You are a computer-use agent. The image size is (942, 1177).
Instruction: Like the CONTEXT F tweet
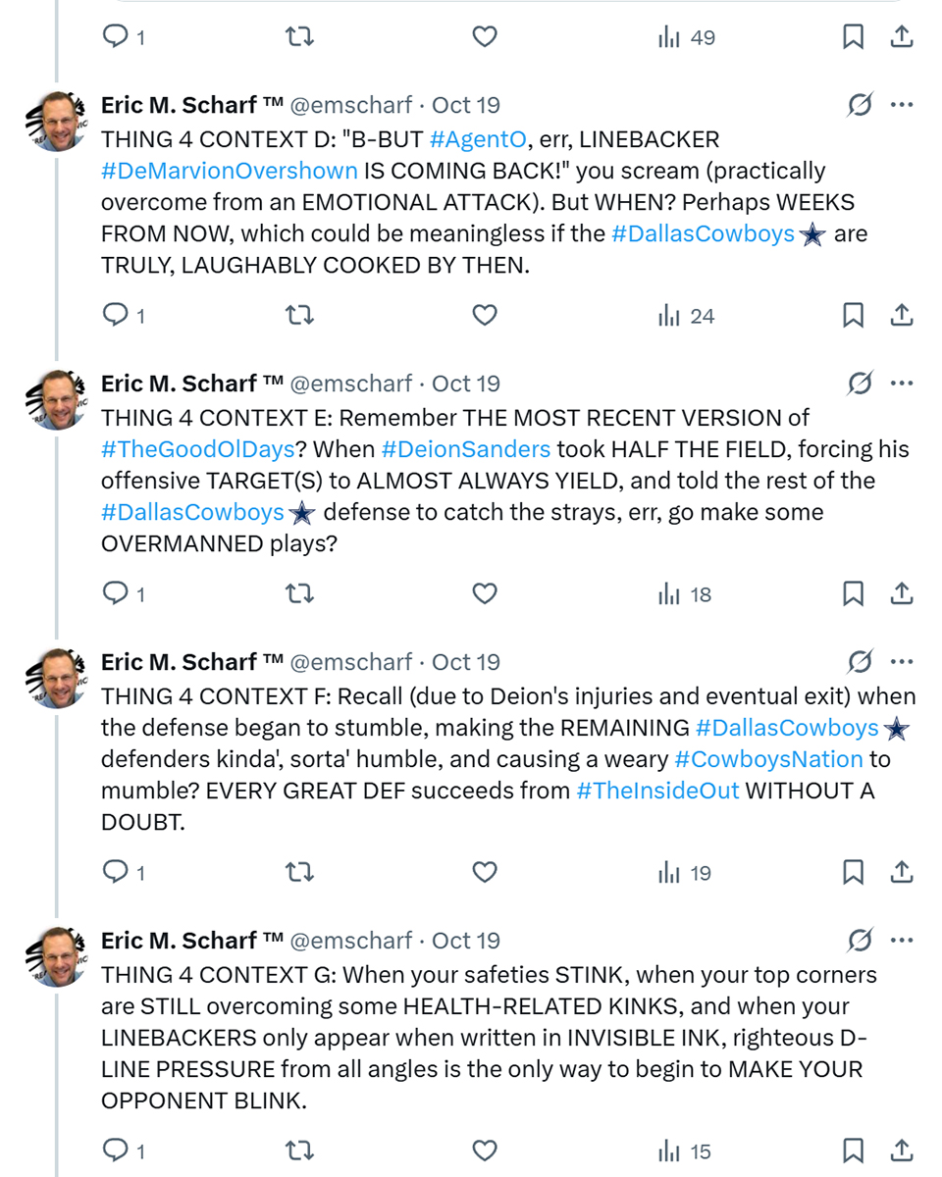pyautogui.click(x=485, y=873)
